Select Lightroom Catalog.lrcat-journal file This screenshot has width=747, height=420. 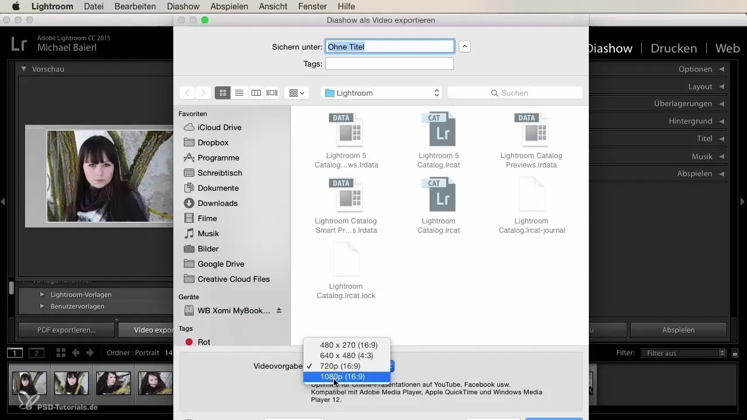coord(532,205)
